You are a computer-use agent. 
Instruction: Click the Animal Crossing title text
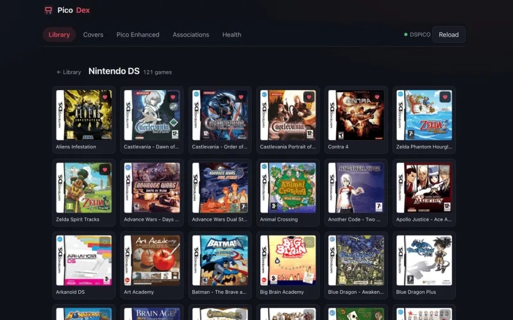pos(279,220)
